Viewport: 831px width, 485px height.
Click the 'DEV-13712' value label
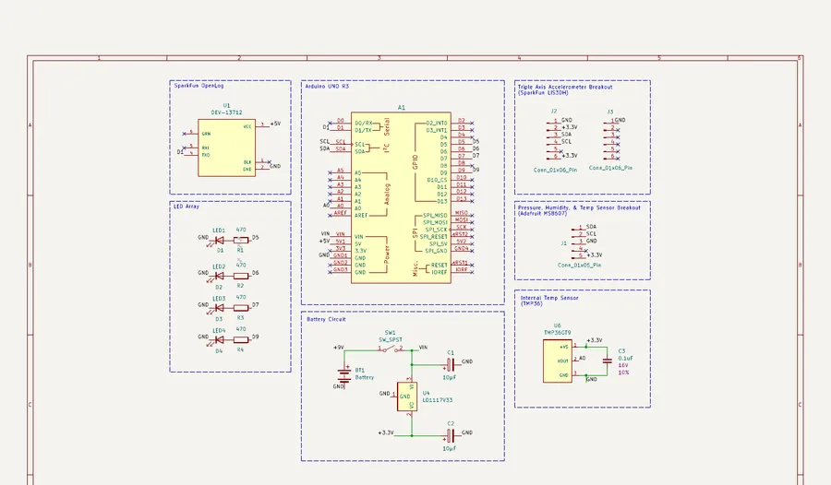point(227,112)
